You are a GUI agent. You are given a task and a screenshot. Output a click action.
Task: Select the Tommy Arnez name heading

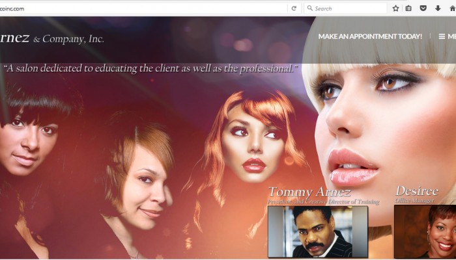pos(309,192)
